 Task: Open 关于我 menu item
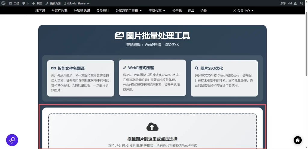coord(177,11)
